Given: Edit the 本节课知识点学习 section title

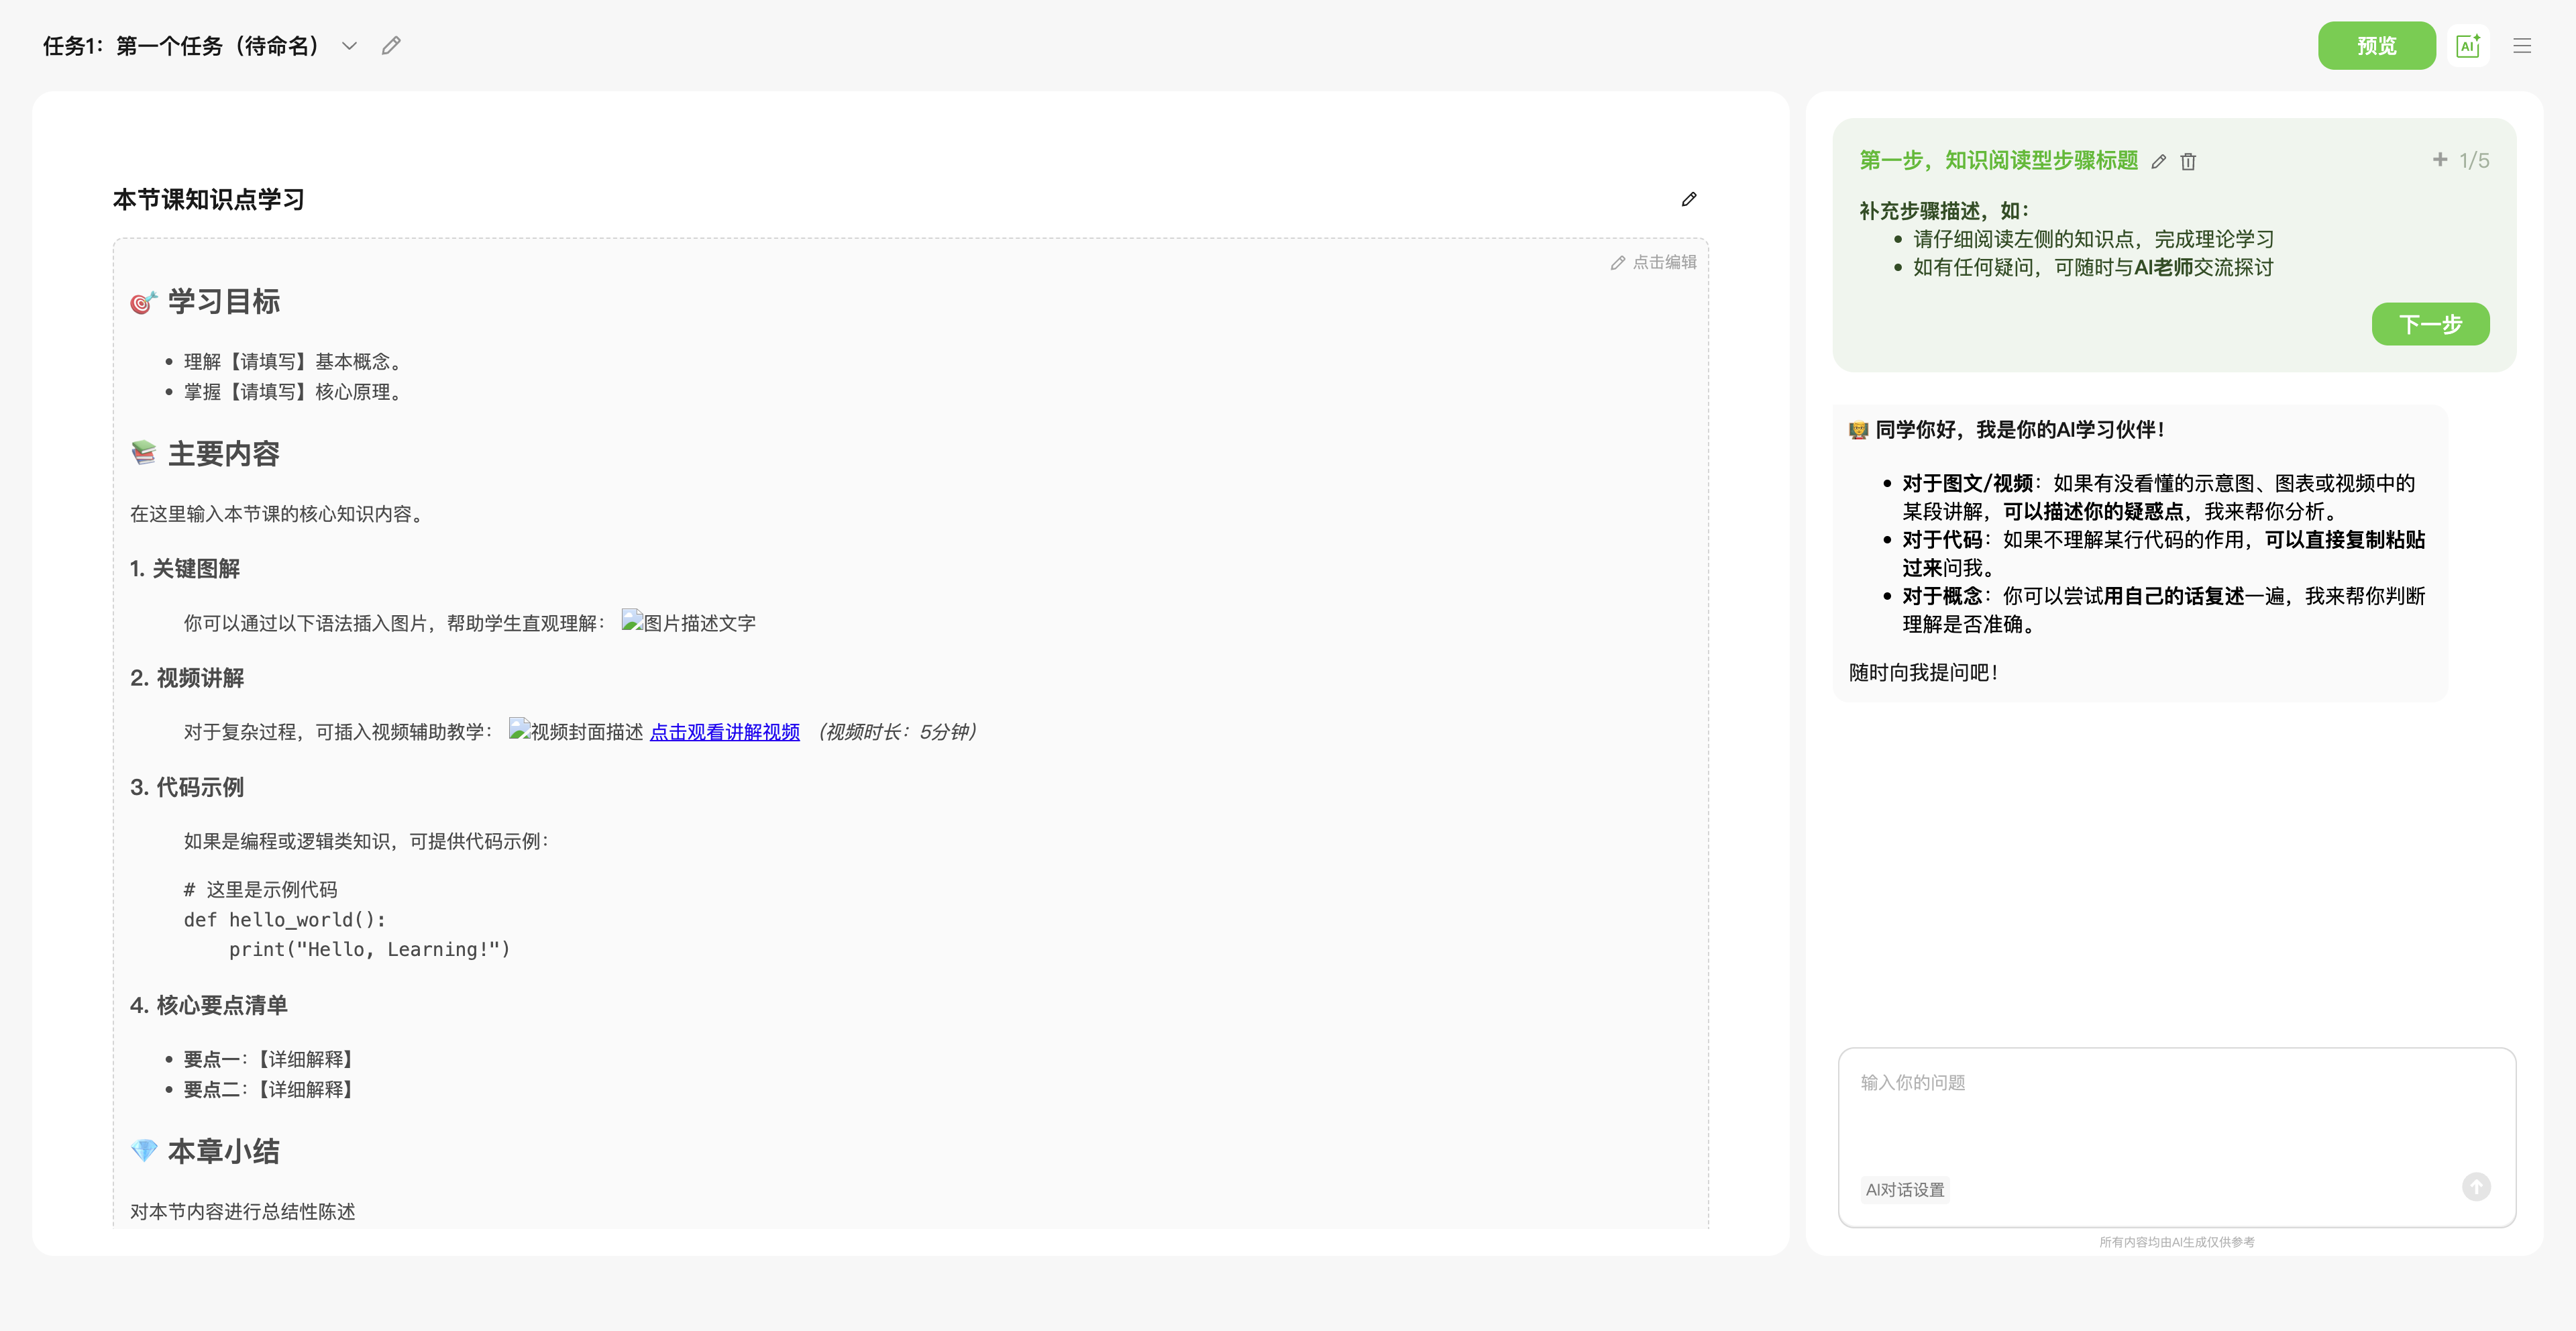Looking at the screenshot, I should click(x=1689, y=199).
